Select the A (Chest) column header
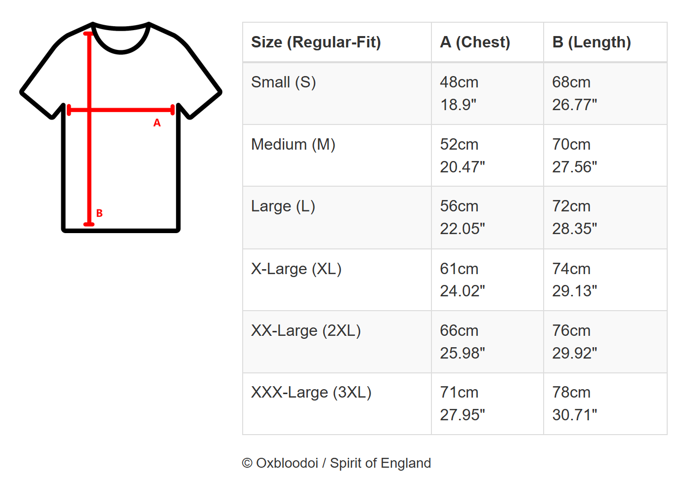Viewport: 683px width, 484px height. (x=474, y=42)
